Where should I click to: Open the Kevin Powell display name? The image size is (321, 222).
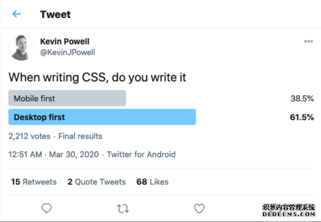65,41
